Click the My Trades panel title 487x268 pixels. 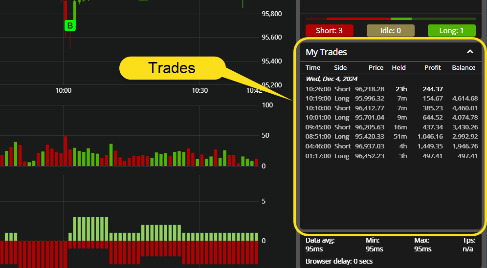click(x=326, y=52)
